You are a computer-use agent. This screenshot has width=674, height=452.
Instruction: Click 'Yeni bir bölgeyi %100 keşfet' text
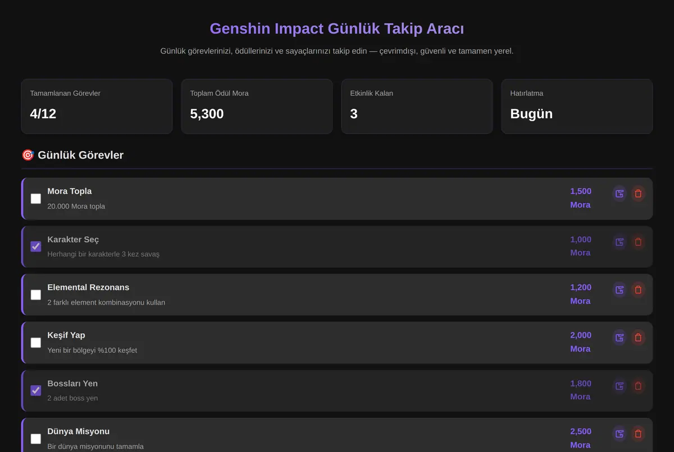tap(92, 350)
